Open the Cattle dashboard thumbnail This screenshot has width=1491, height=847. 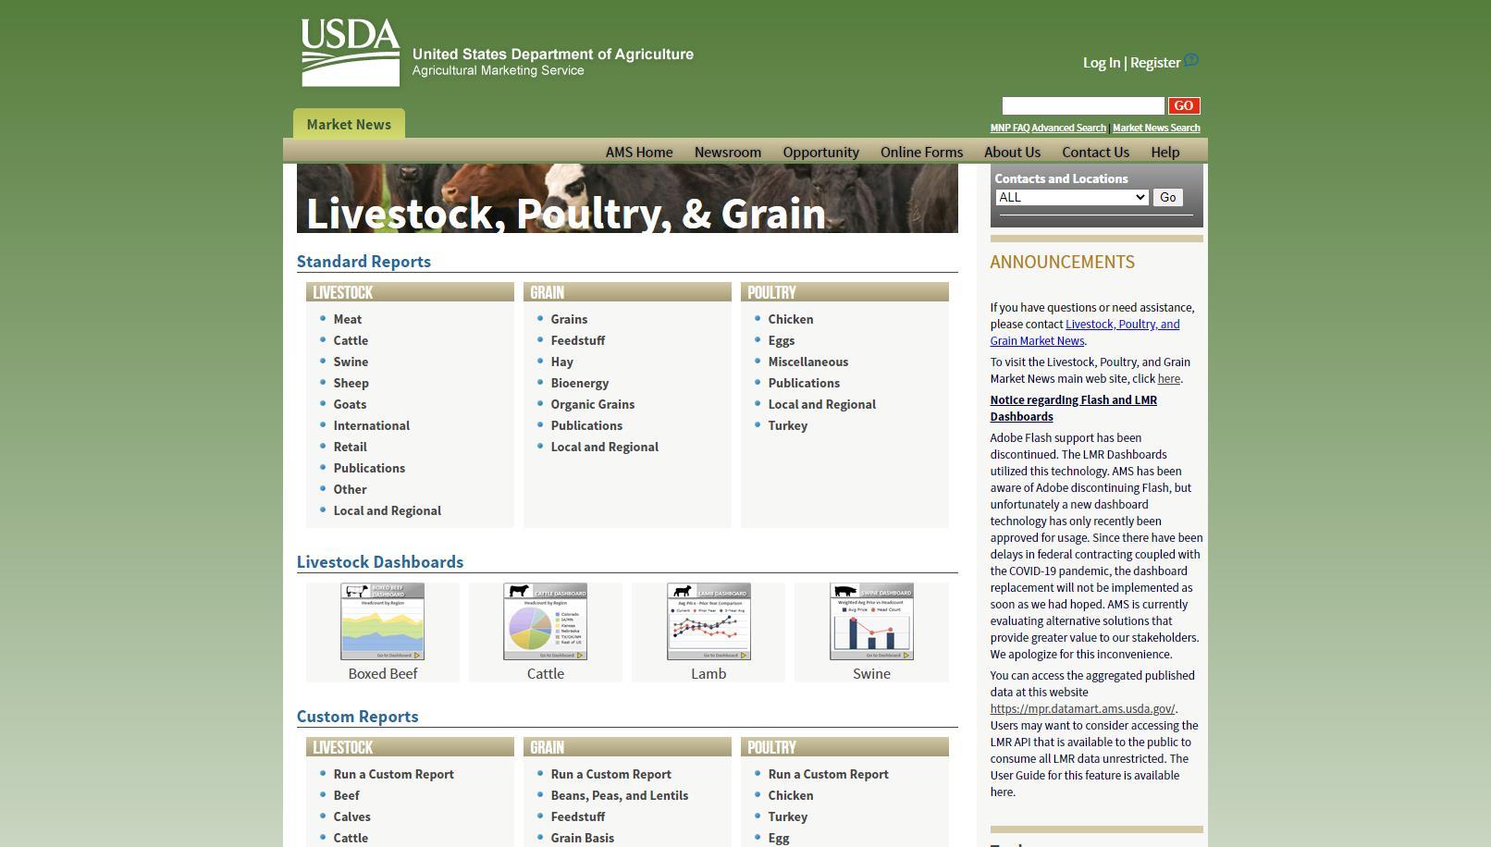tap(545, 621)
